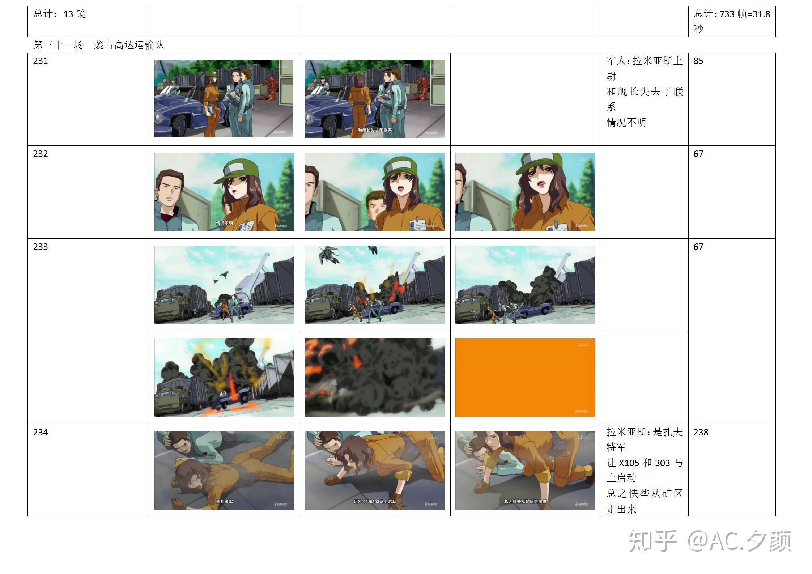
Task: Select first shot 232 thumbnail captioned 情况不明
Action: pyautogui.click(x=224, y=192)
